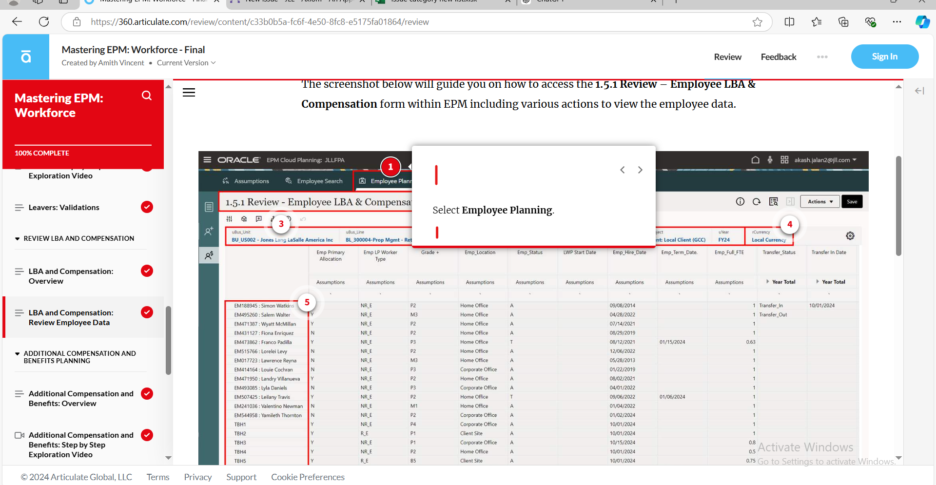The image size is (936, 485).
Task: Click the form info icon
Action: pyautogui.click(x=740, y=202)
